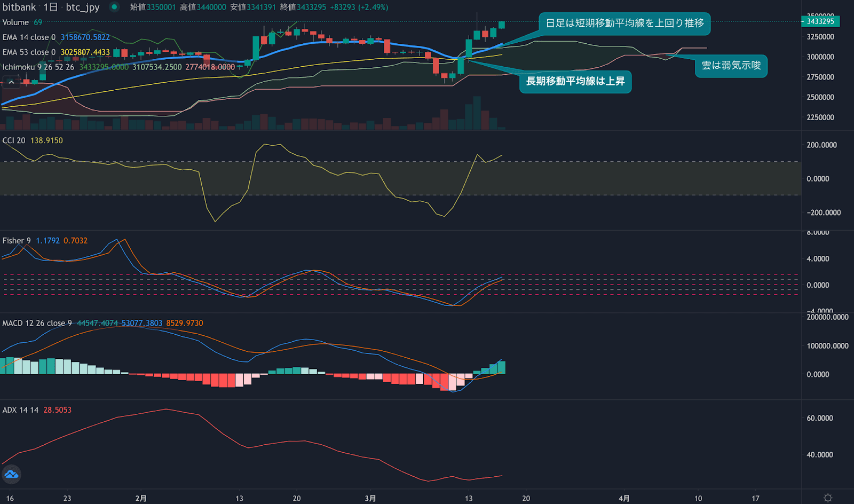Click the 日足は短期移動平均線を上回り推移 callout

[x=624, y=24]
